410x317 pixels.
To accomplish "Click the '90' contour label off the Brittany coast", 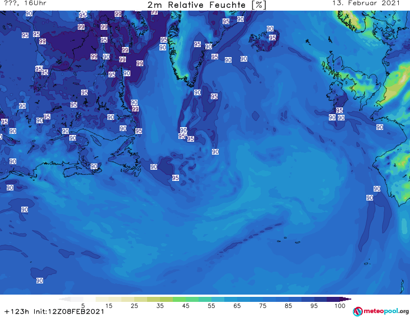I will click(380, 127).
